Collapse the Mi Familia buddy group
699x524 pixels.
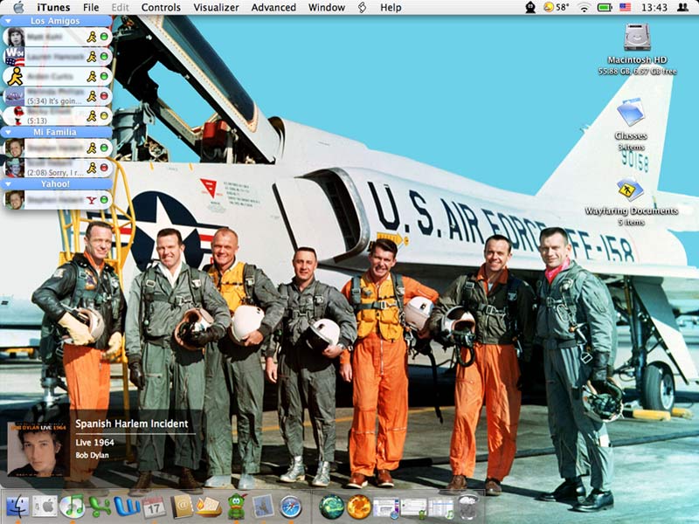pyautogui.click(x=8, y=132)
